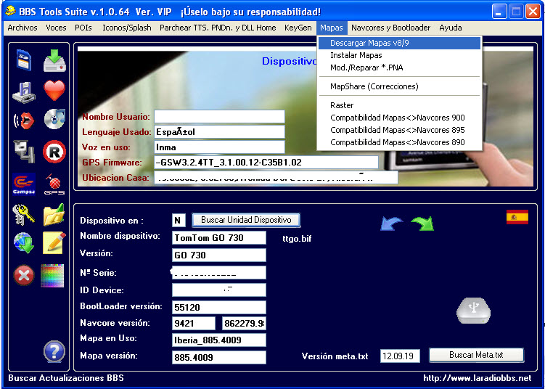Click the Mapa en Uso field
This screenshot has width=545, height=389.
coord(219,340)
